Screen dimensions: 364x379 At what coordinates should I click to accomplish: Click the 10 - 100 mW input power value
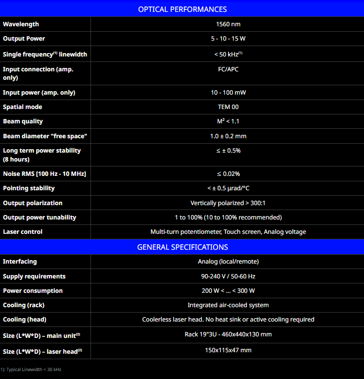click(x=228, y=93)
